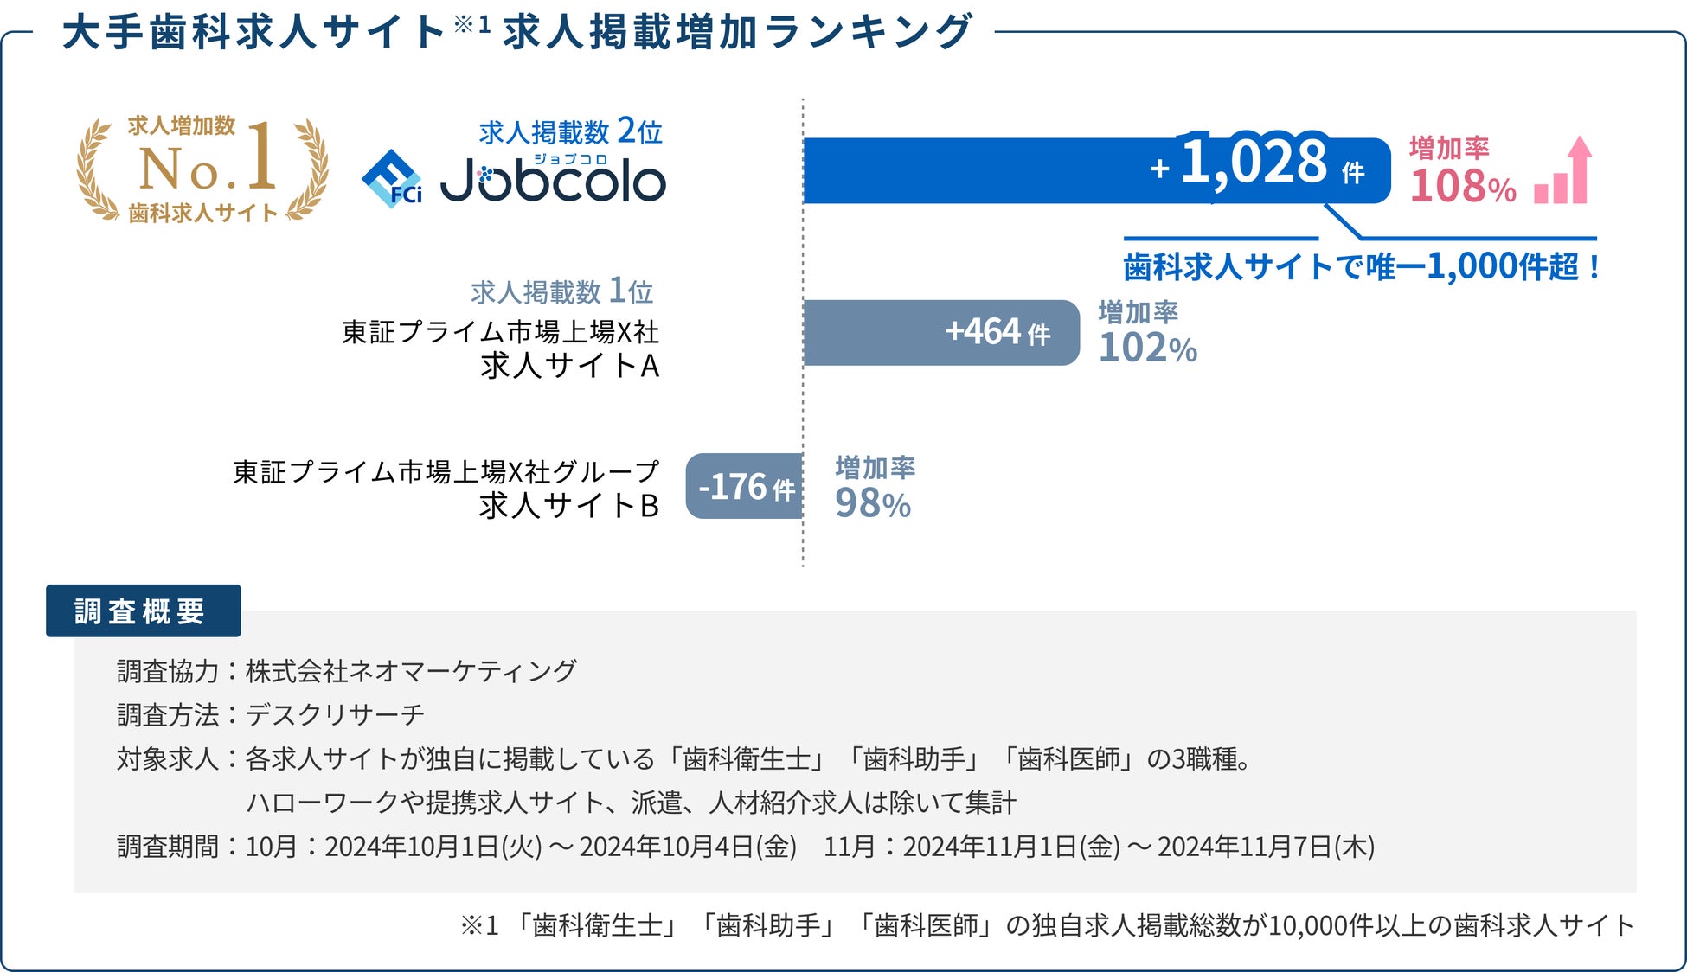Click the left gold laurel branch

pos(95,169)
